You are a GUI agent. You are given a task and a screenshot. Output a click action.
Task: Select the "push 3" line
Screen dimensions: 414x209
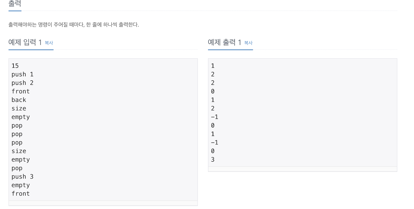(23, 177)
